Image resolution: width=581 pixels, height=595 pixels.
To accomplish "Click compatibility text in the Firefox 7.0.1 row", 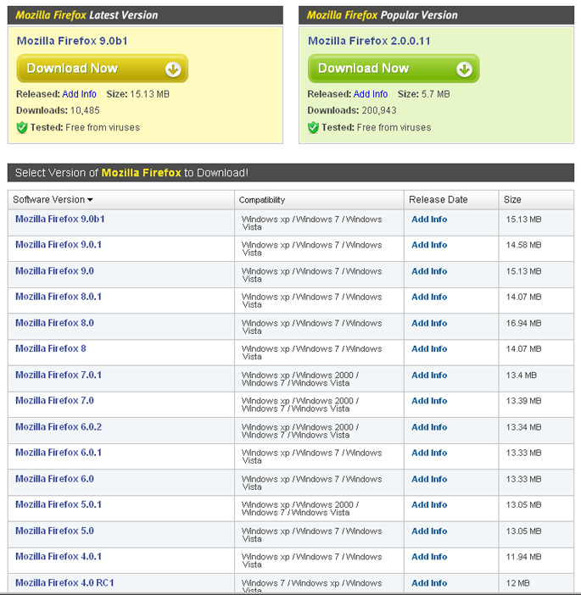I will click(x=300, y=379).
